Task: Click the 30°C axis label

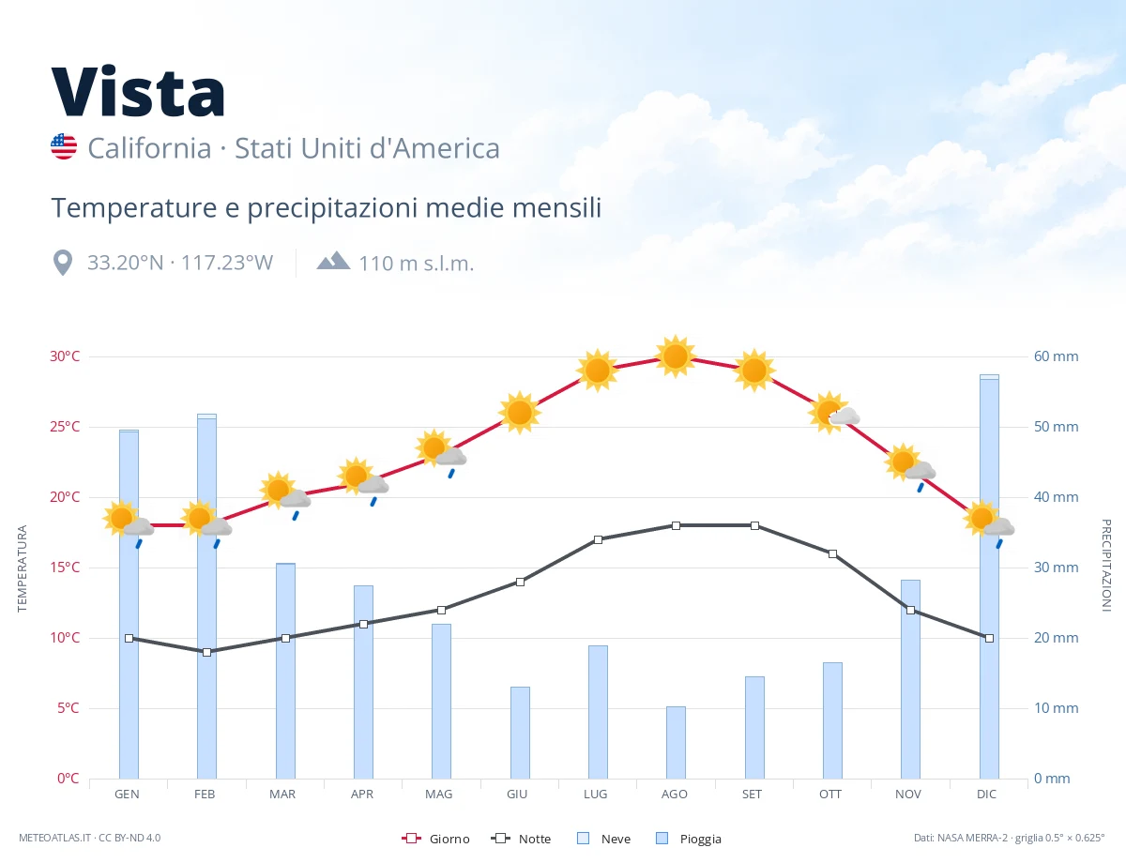Action: 65,356
